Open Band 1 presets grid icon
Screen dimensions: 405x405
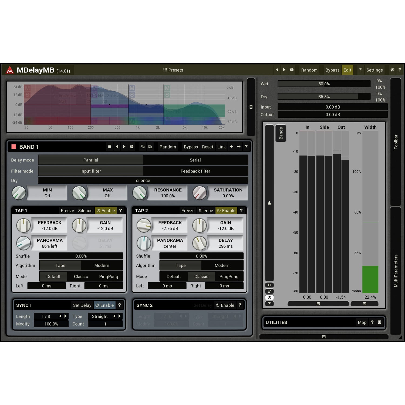tap(109, 147)
